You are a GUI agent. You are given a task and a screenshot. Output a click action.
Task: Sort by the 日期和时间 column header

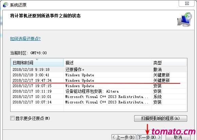click(37, 62)
